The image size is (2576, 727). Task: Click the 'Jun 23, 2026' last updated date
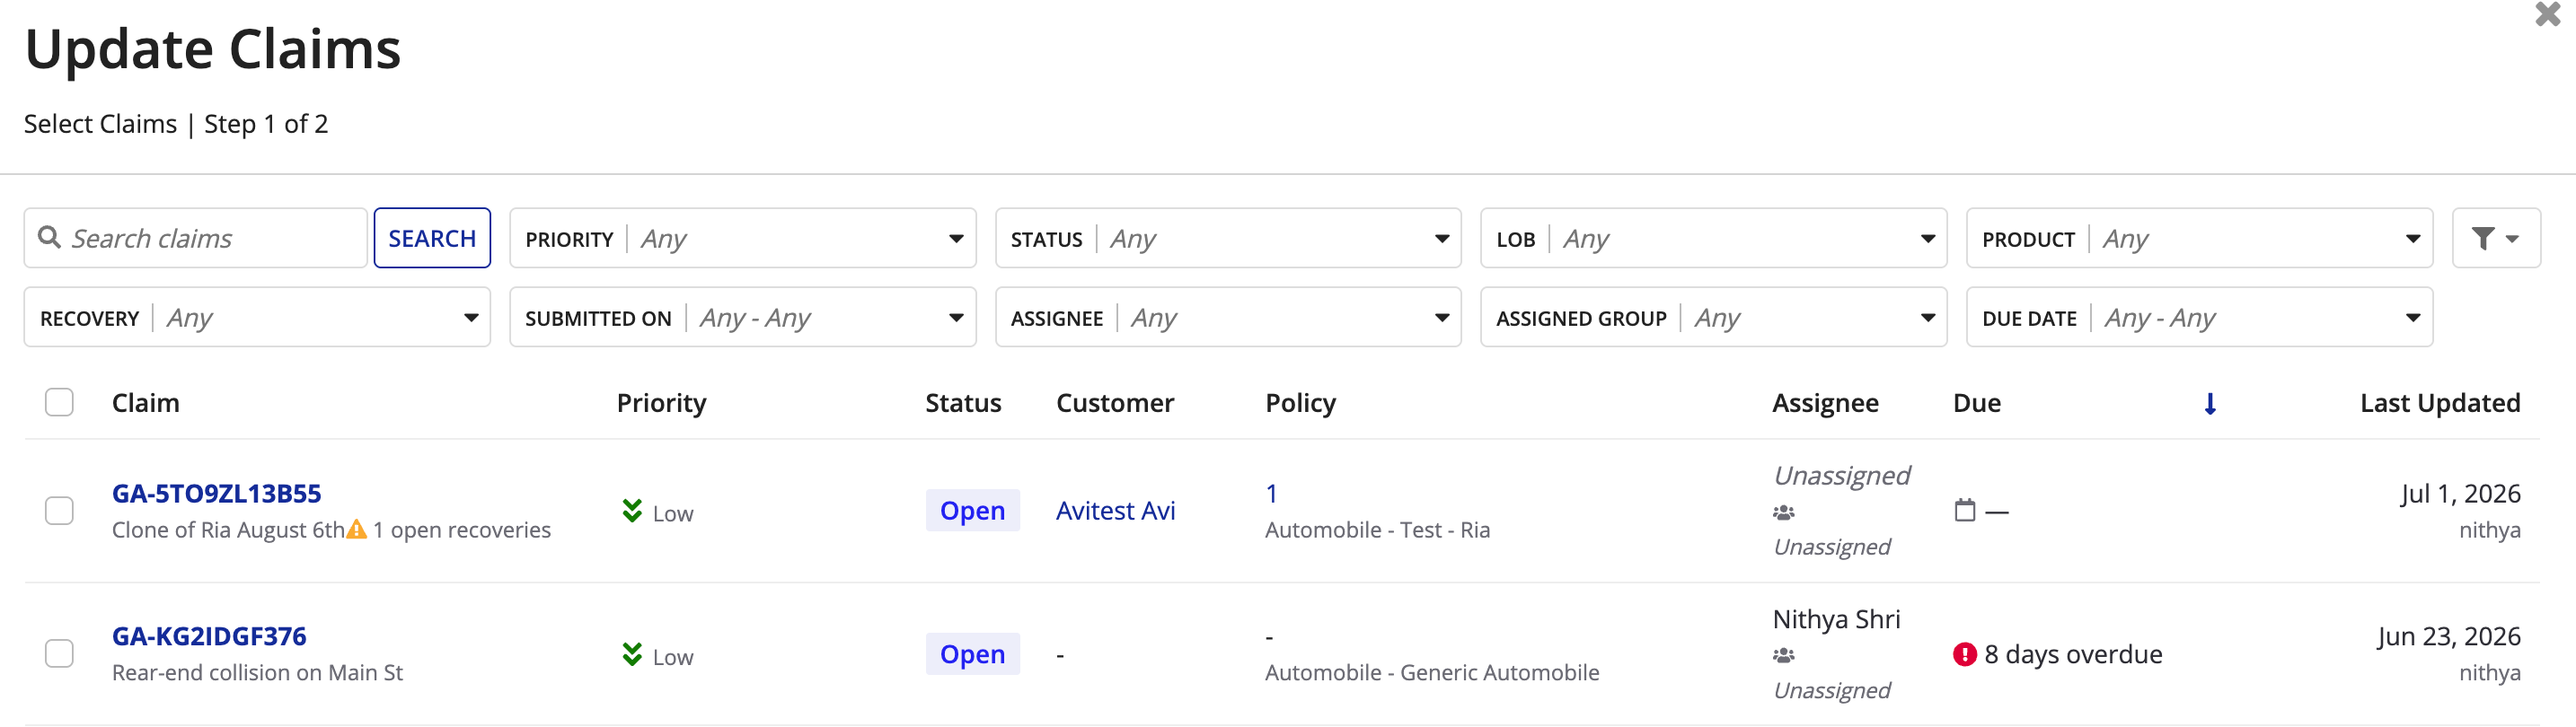2449,636
